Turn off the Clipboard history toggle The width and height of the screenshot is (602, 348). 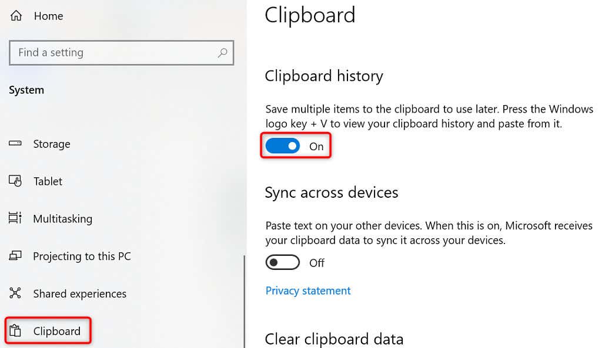pyautogui.click(x=283, y=146)
